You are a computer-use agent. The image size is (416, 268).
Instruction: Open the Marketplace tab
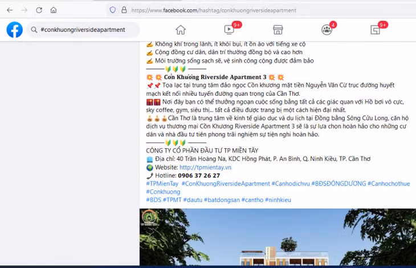(278, 30)
